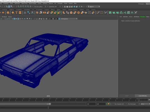Screen dimensions: 150x112
Task: Click the white crossed cut UV icon
Action: tap(136, 12)
